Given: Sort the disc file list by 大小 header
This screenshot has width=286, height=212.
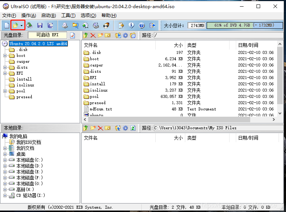Looking at the screenshot, I should coord(170,45).
